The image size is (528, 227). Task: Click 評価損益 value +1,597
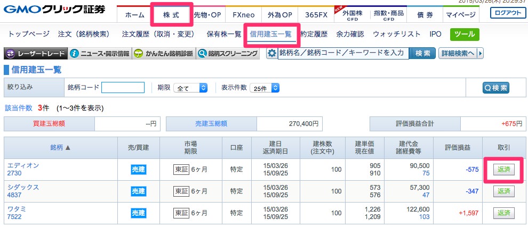click(x=468, y=213)
